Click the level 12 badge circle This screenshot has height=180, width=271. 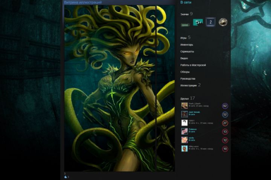(x=225, y=140)
